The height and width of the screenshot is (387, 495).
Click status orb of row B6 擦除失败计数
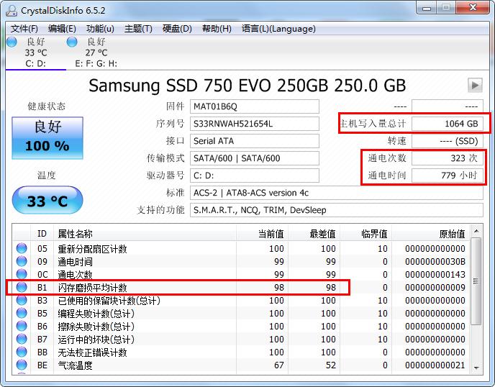pyautogui.click(x=22, y=326)
